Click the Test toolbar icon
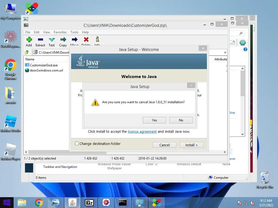 pos(52,40)
